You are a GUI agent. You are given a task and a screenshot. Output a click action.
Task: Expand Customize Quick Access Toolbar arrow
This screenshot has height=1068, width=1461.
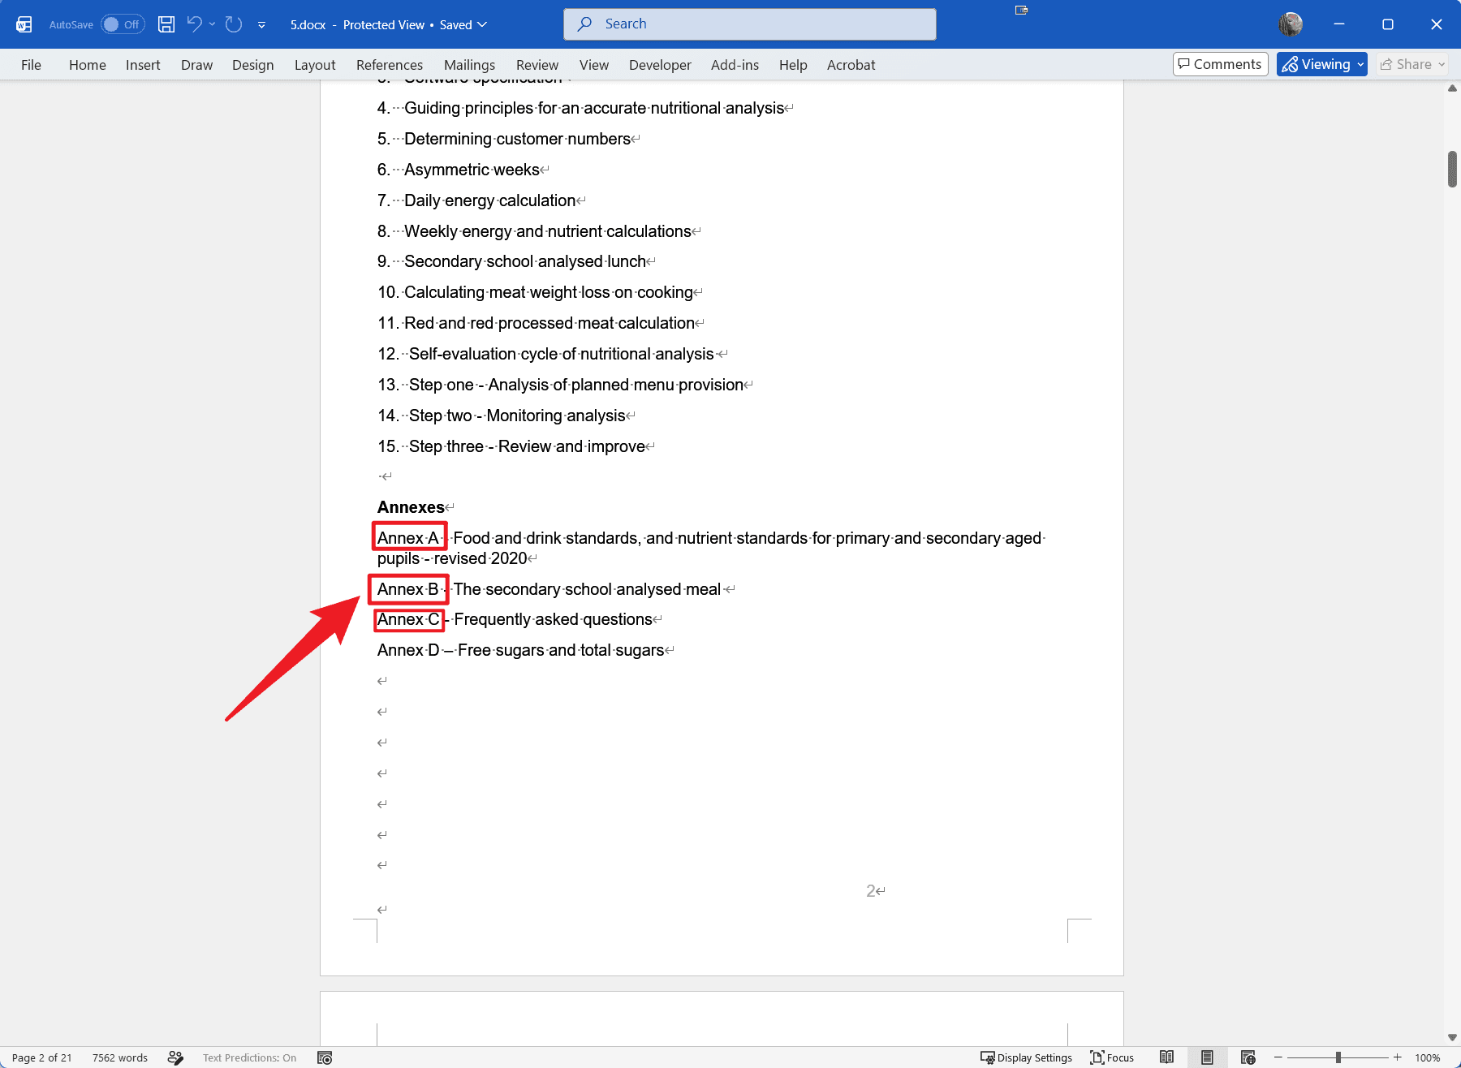click(x=261, y=25)
